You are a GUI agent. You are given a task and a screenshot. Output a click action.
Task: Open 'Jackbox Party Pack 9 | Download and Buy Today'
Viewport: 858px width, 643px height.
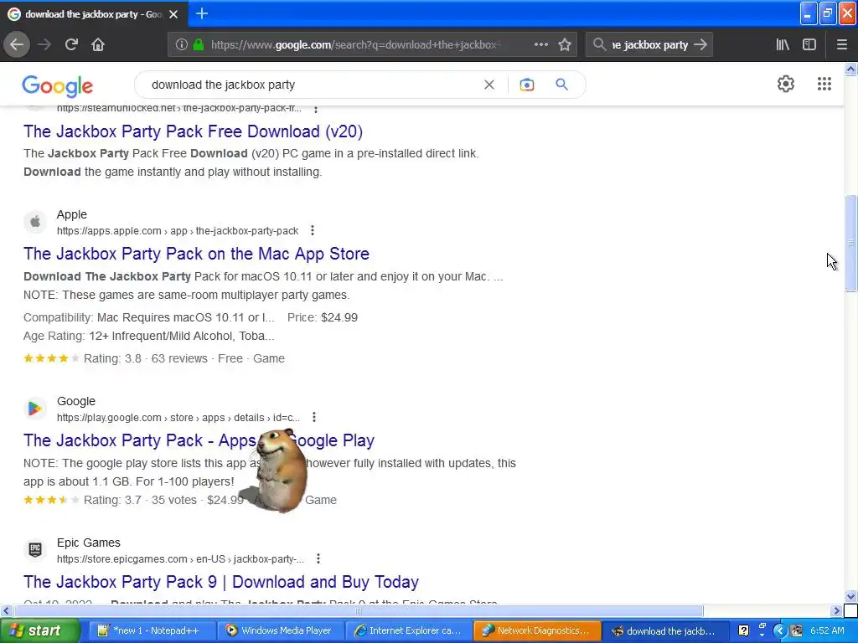pyautogui.click(x=221, y=582)
